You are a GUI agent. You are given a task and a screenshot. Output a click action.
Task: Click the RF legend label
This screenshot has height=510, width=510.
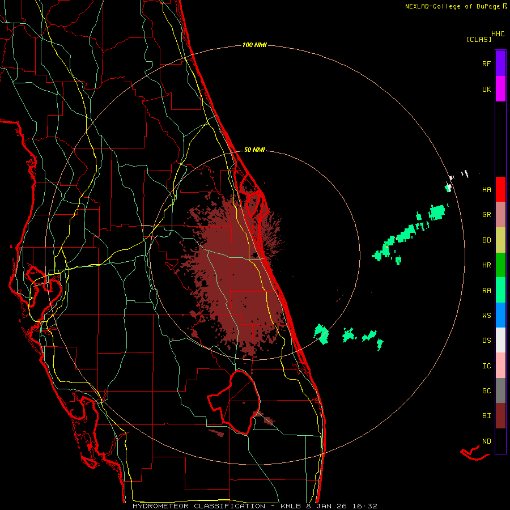[x=486, y=63]
